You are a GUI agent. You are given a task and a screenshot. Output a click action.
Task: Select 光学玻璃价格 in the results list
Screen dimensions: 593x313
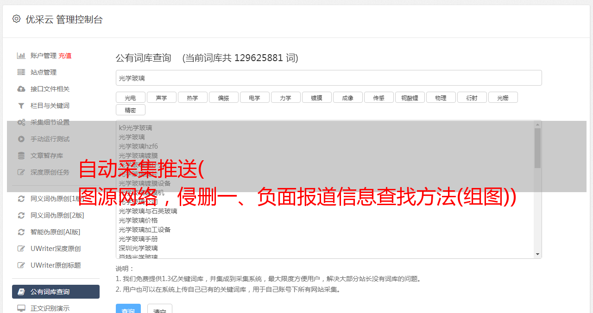[x=138, y=220]
